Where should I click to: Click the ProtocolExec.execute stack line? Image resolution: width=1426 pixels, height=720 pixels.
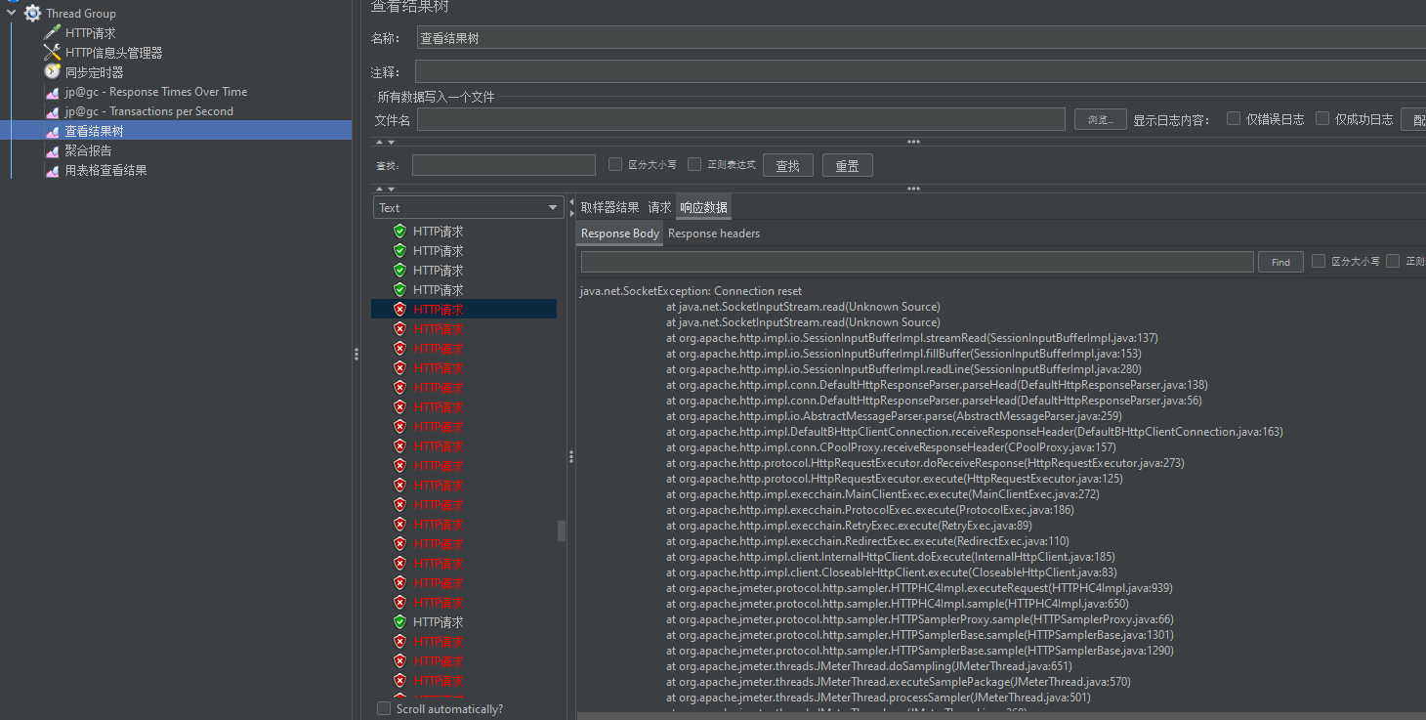[x=870, y=510]
